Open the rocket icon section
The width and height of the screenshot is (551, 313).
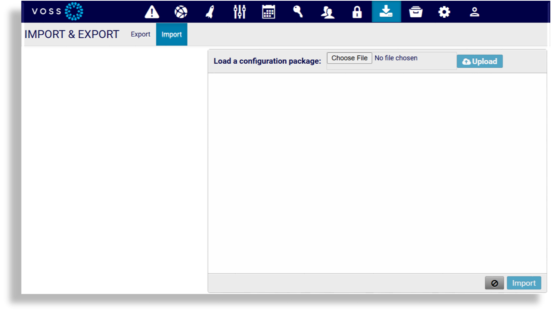tap(210, 12)
